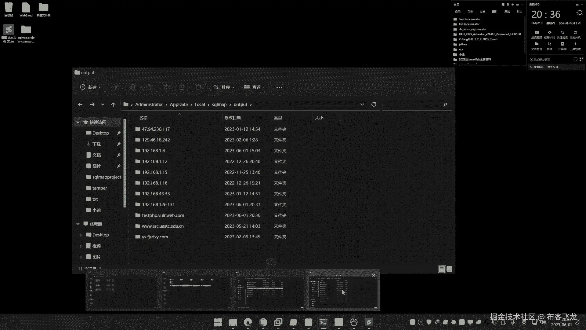The image size is (586, 330).
Task: Click the up-directory arrow
Action: 113,105
